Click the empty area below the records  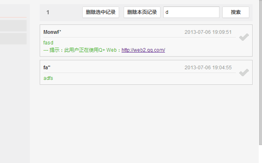(x=146, y=123)
